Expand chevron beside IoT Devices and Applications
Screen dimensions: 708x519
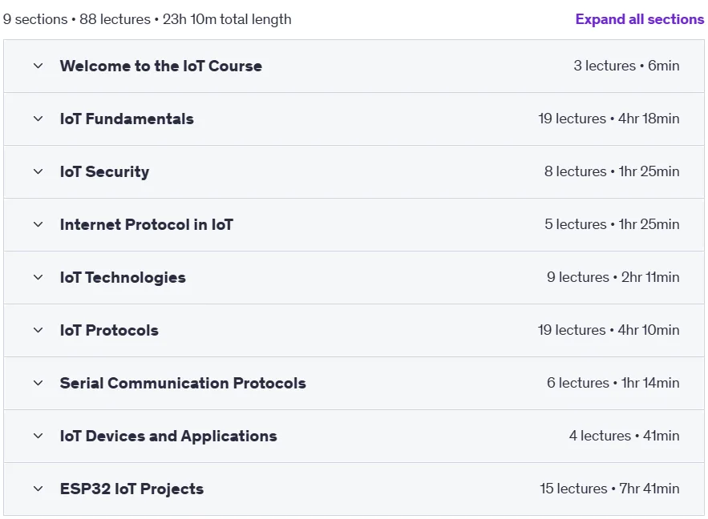point(38,436)
